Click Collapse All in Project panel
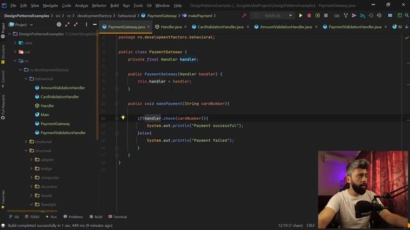 pyautogui.click(x=76, y=24)
